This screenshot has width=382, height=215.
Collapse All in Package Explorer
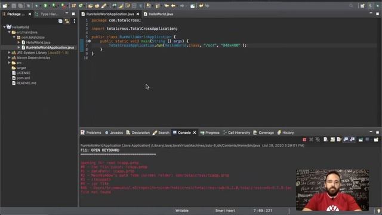(x=60, y=21)
